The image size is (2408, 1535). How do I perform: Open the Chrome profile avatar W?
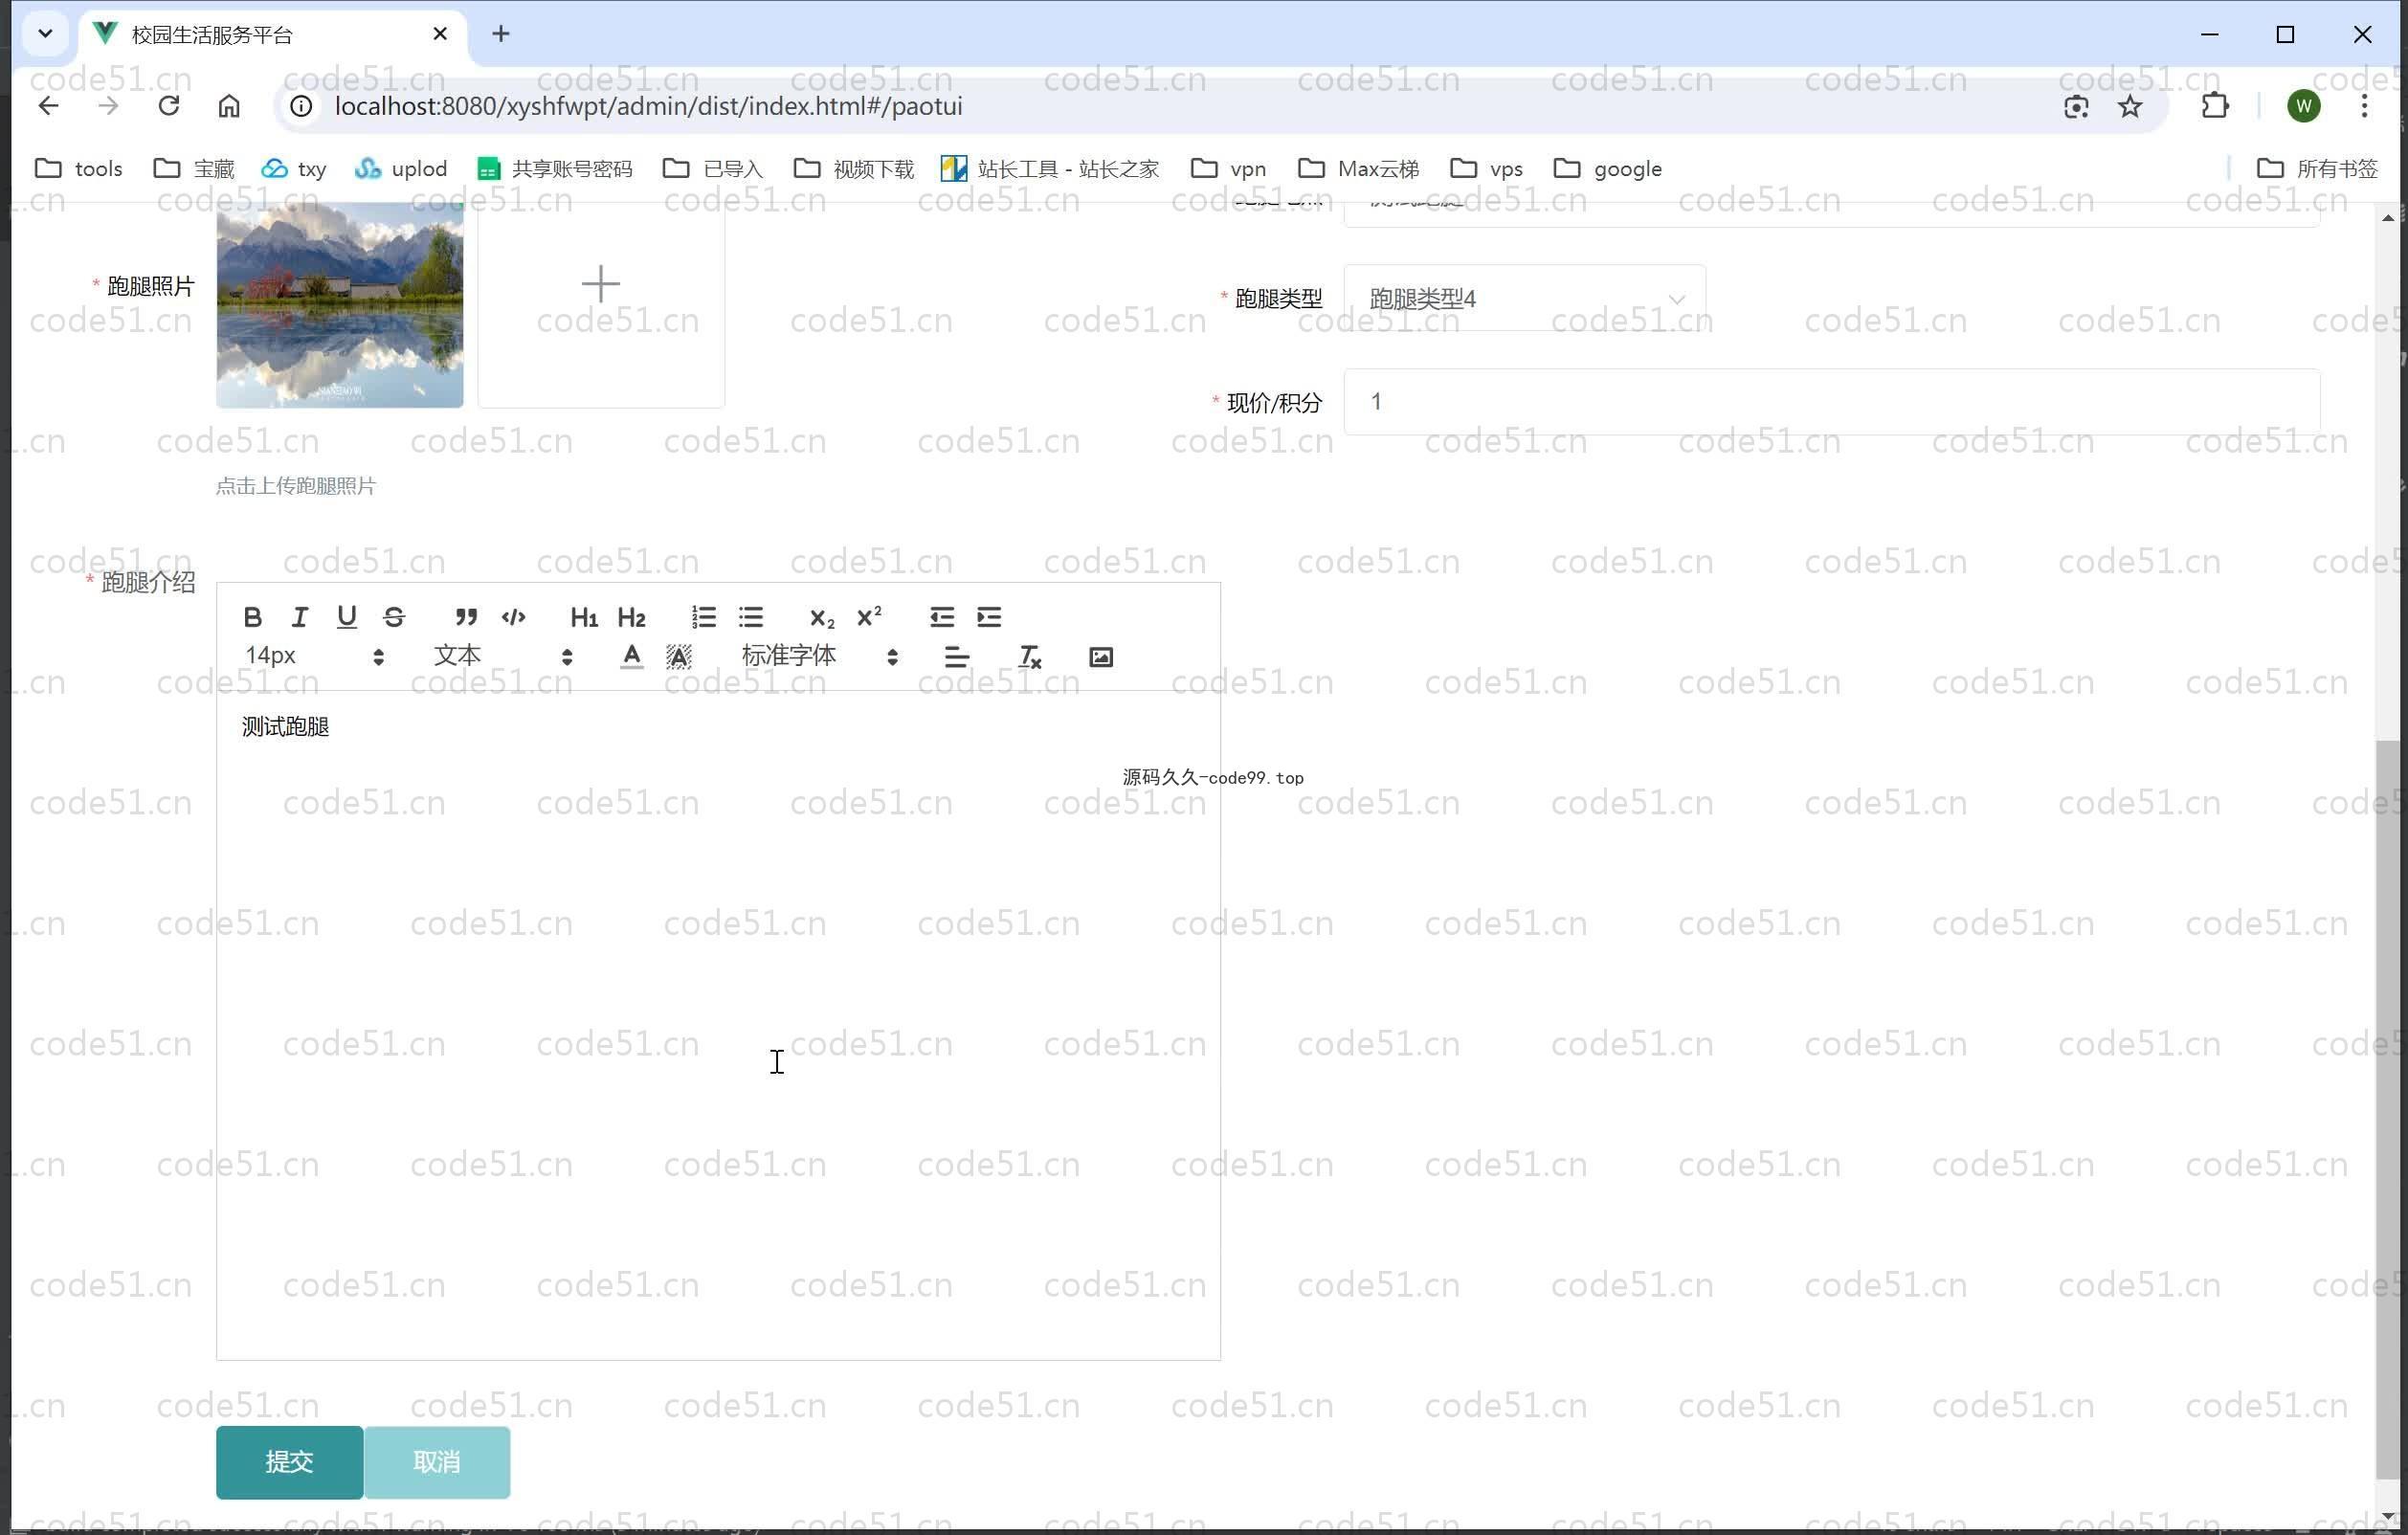[x=2304, y=106]
